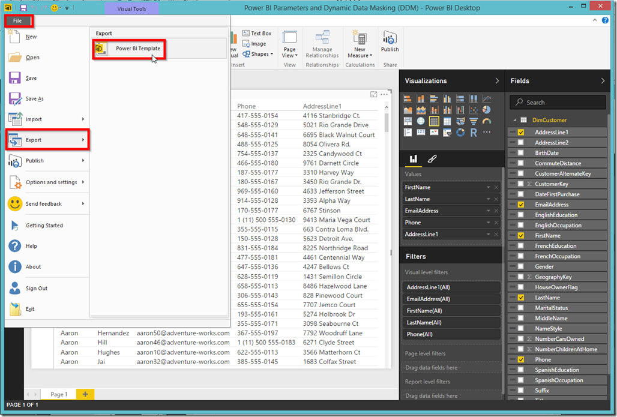Select the Scatter chart visualization

pos(474,110)
